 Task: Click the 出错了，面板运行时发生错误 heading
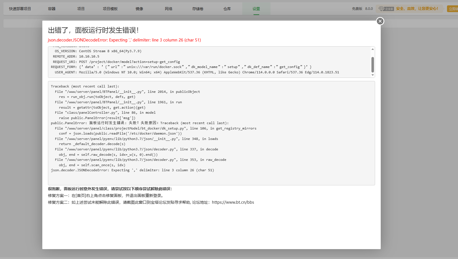point(93,30)
